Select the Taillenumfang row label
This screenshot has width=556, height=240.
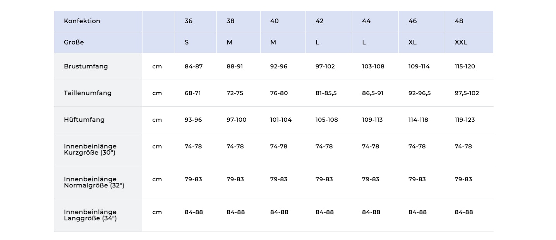pyautogui.click(x=88, y=93)
